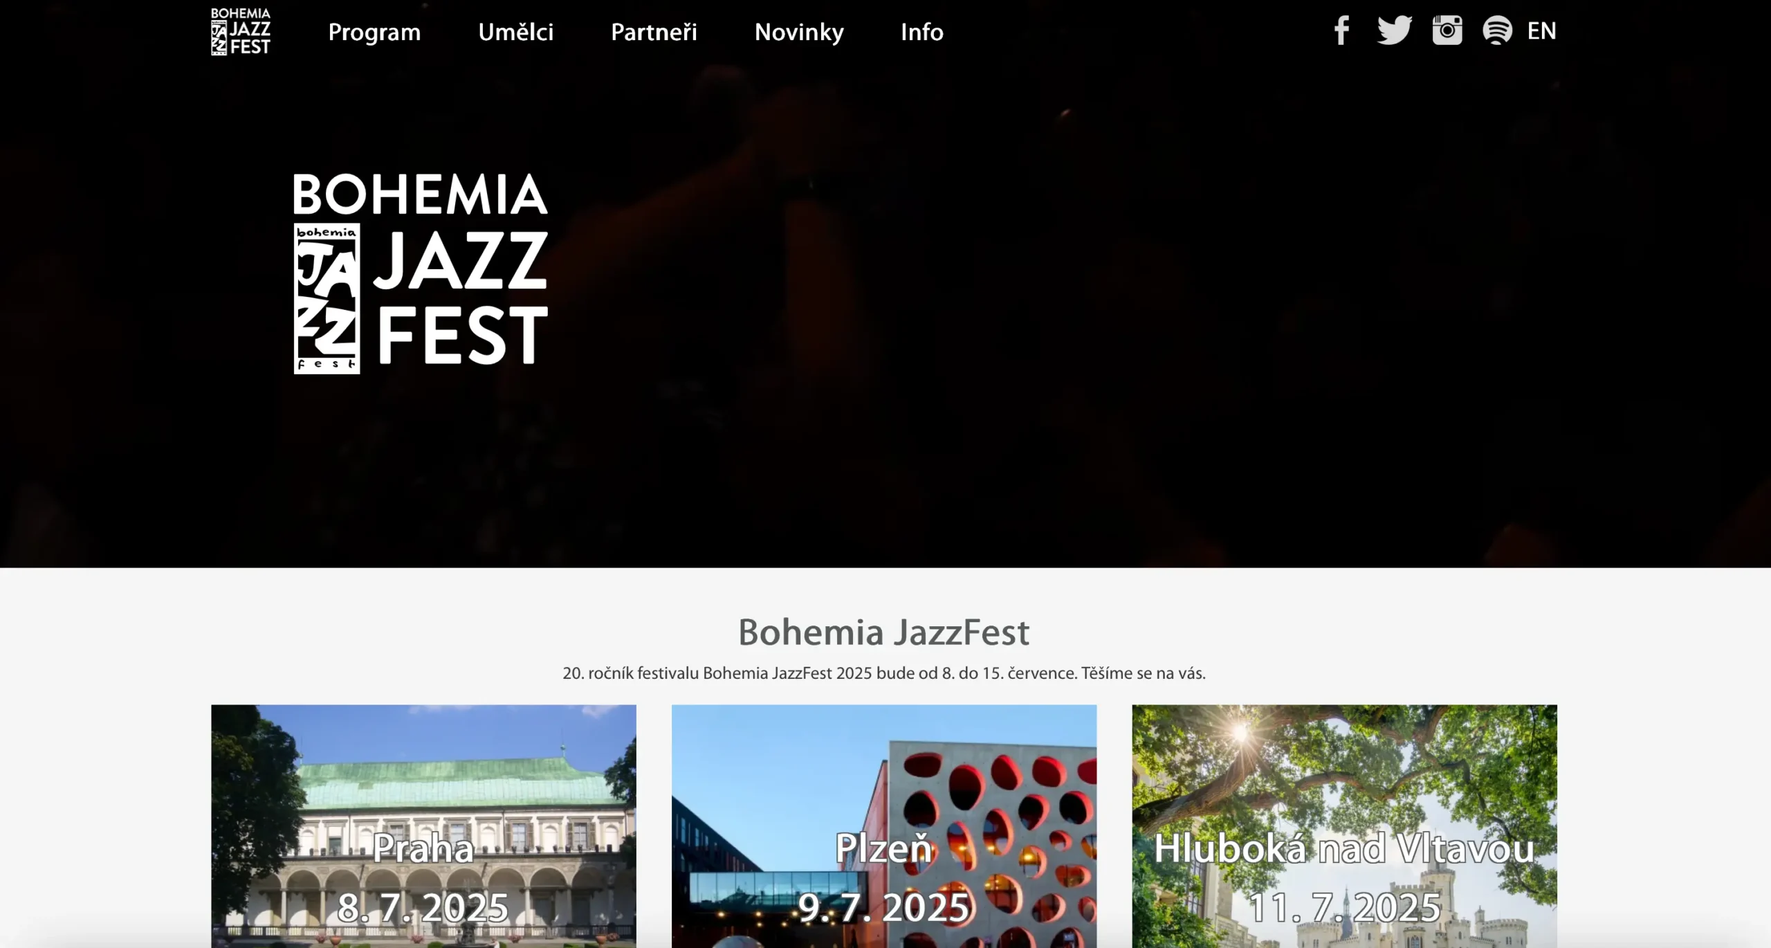The width and height of the screenshot is (1771, 948).
Task: Open the Spotify icon in header
Action: pos(1498,30)
